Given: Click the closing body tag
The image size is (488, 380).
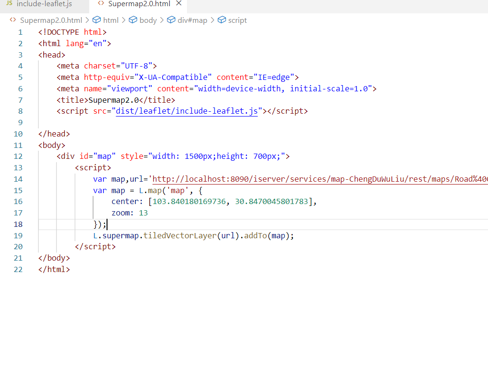Looking at the screenshot, I should coord(54,258).
